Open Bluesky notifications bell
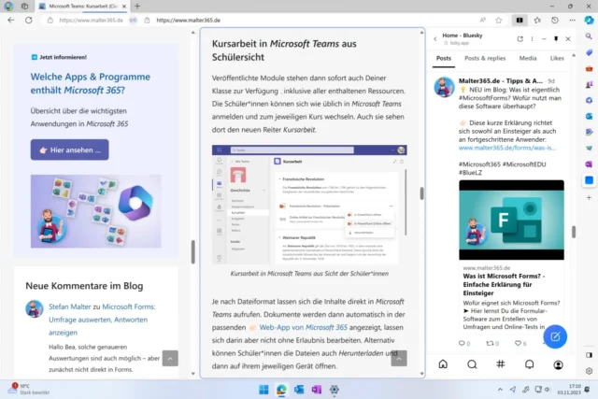 click(x=529, y=364)
